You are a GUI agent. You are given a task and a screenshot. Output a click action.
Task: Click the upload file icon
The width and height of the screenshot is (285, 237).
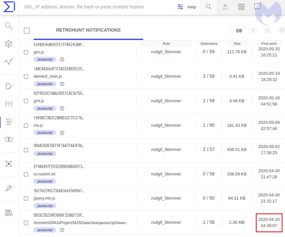(x=225, y=7)
